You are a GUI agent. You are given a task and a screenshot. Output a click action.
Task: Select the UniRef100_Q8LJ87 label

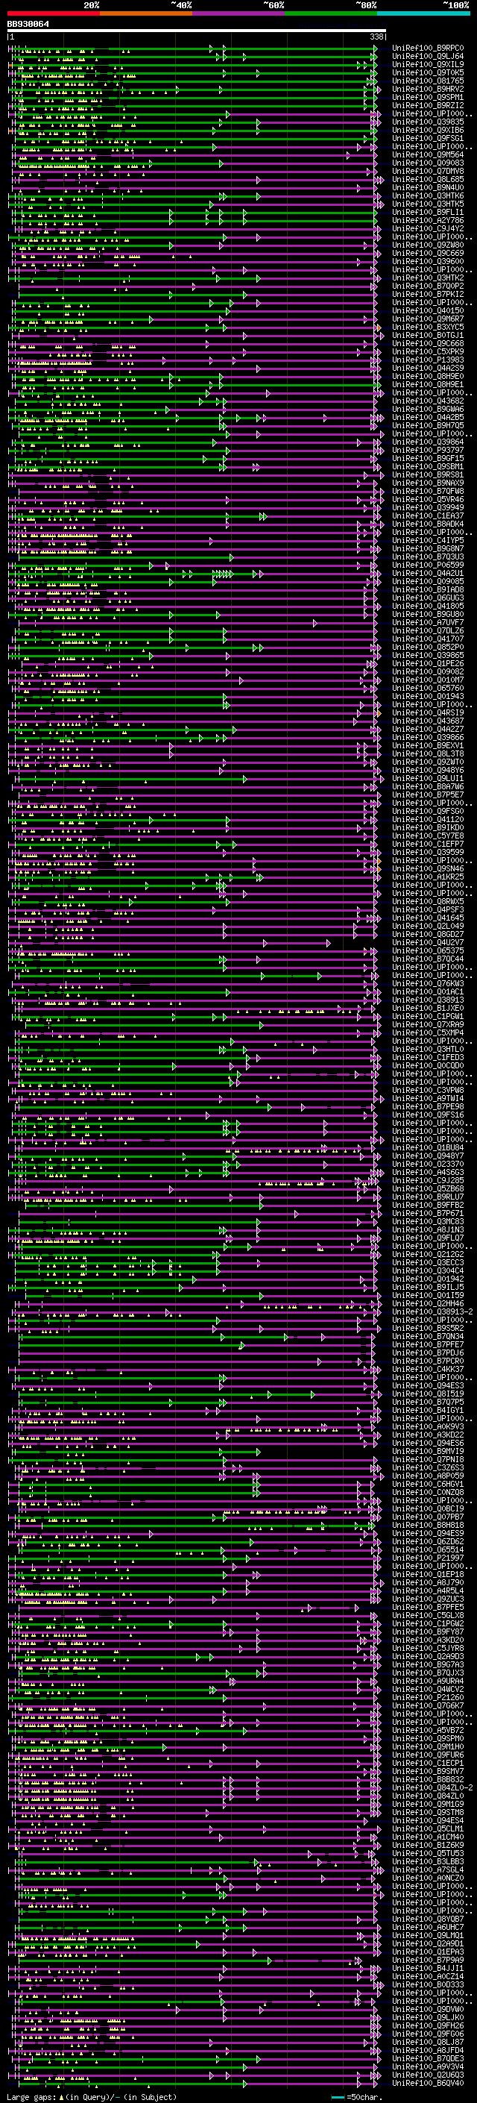[x=428, y=2042]
